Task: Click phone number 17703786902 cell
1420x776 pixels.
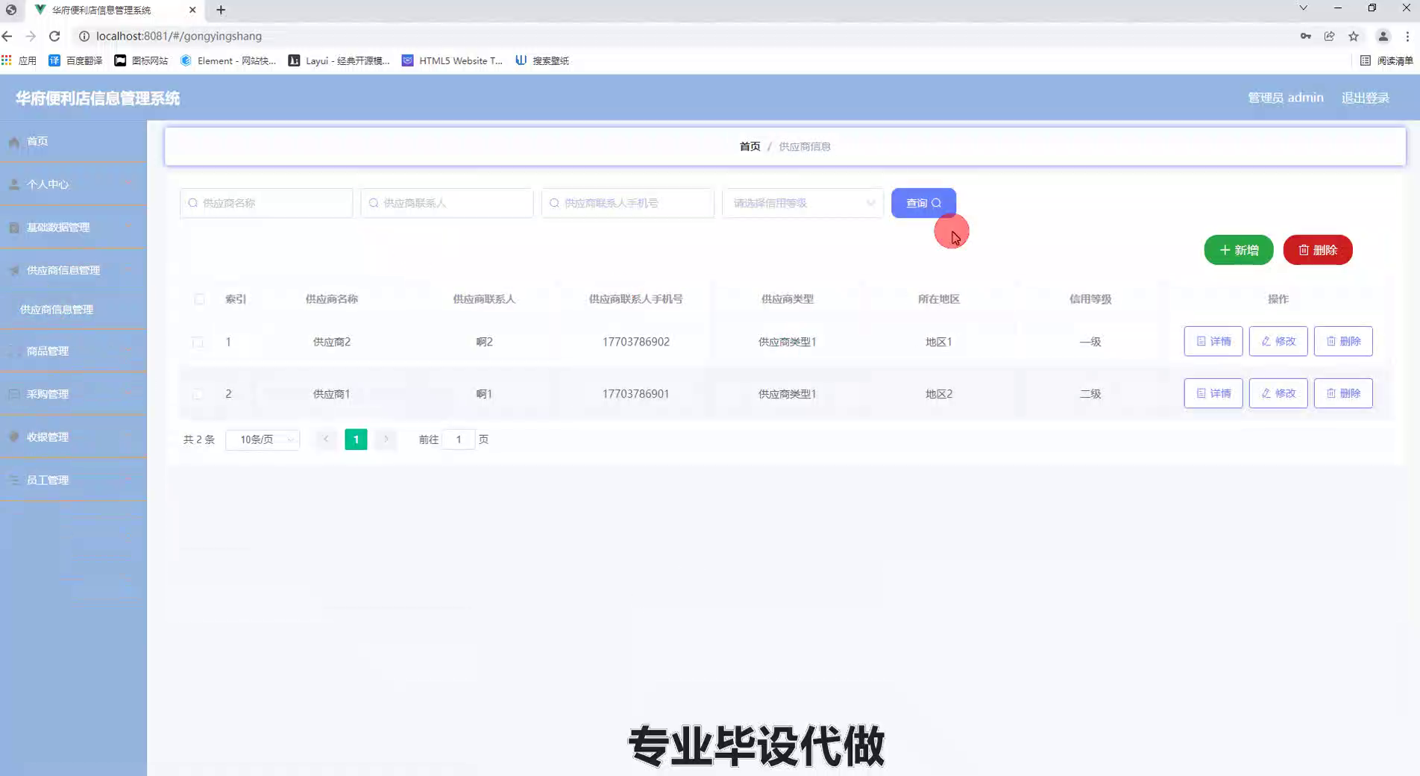Action: [x=635, y=342]
